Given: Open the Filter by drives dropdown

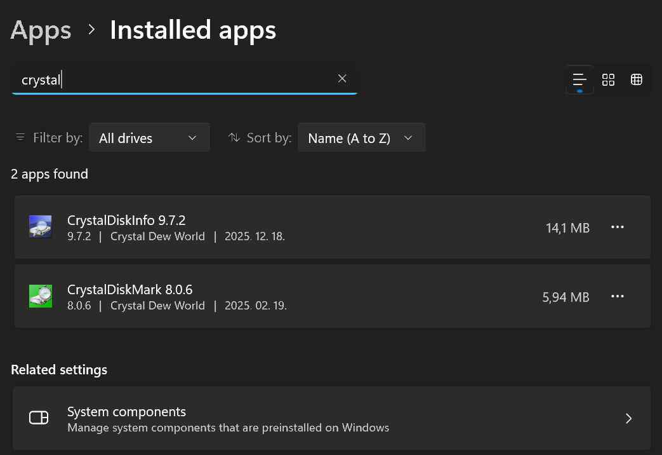Looking at the screenshot, I should click(149, 138).
